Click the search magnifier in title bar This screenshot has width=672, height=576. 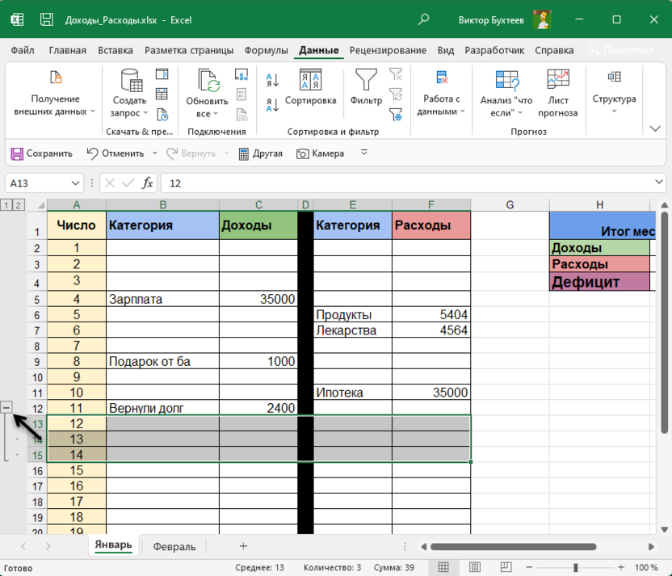(424, 19)
